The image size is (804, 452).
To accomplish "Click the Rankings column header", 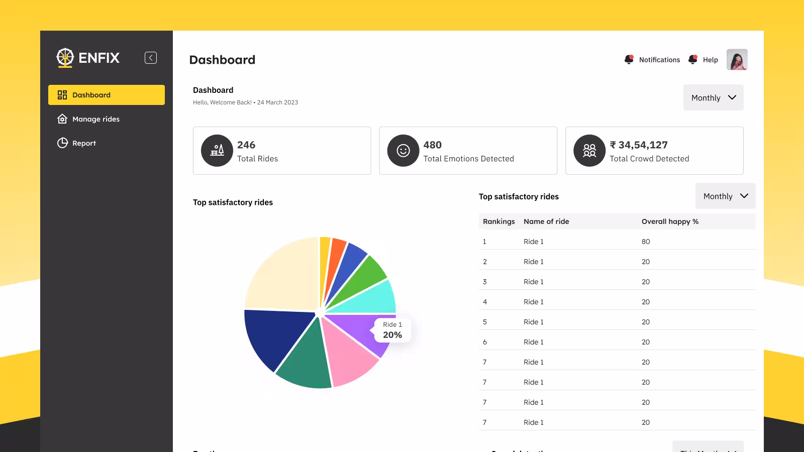I will (x=498, y=221).
